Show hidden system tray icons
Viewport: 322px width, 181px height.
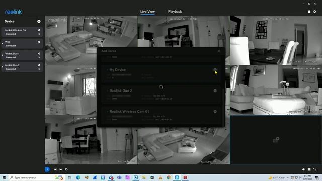[x=288, y=177]
